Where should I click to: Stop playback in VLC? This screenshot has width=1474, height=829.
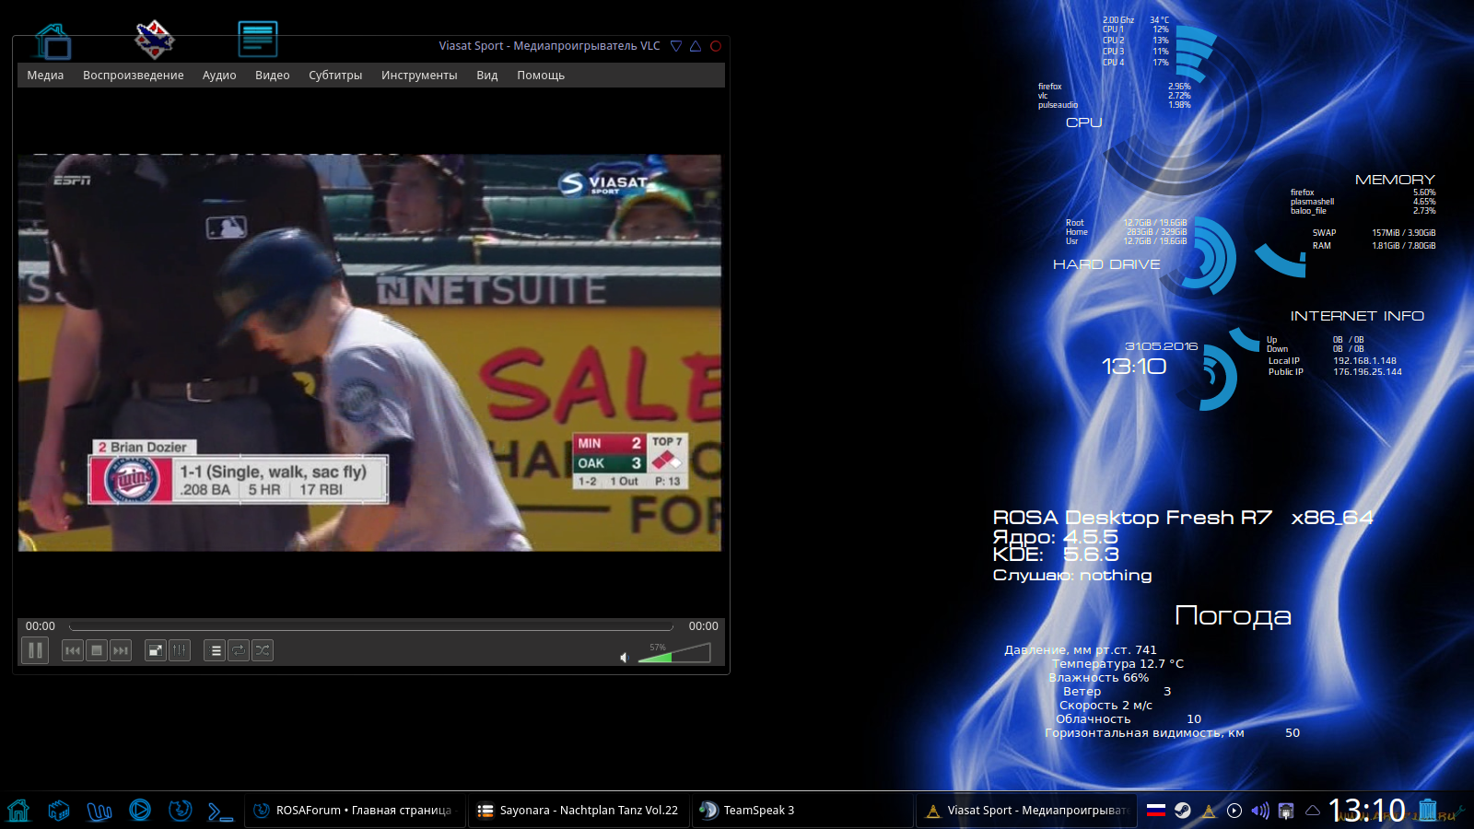point(97,650)
